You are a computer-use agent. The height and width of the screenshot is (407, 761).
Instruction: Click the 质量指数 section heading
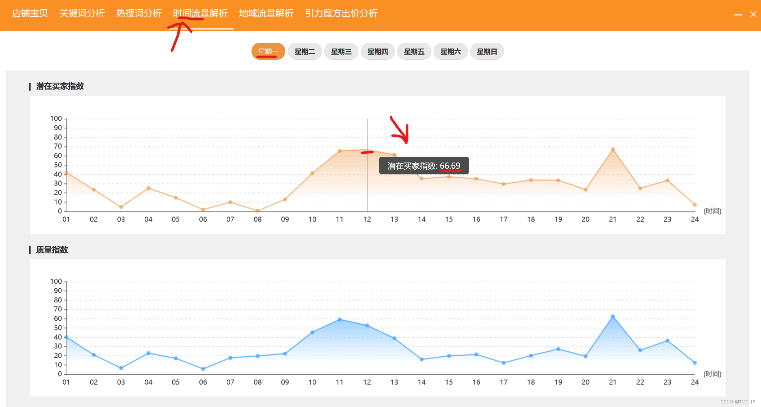point(52,250)
